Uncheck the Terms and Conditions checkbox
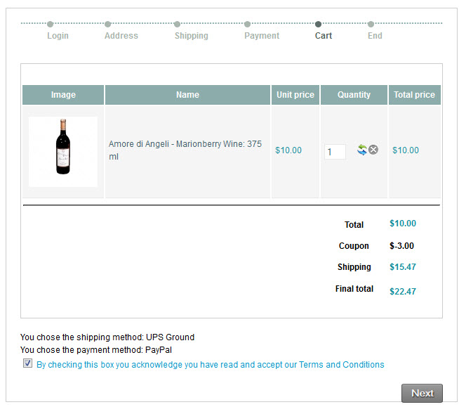The image size is (459, 407). tap(27, 363)
